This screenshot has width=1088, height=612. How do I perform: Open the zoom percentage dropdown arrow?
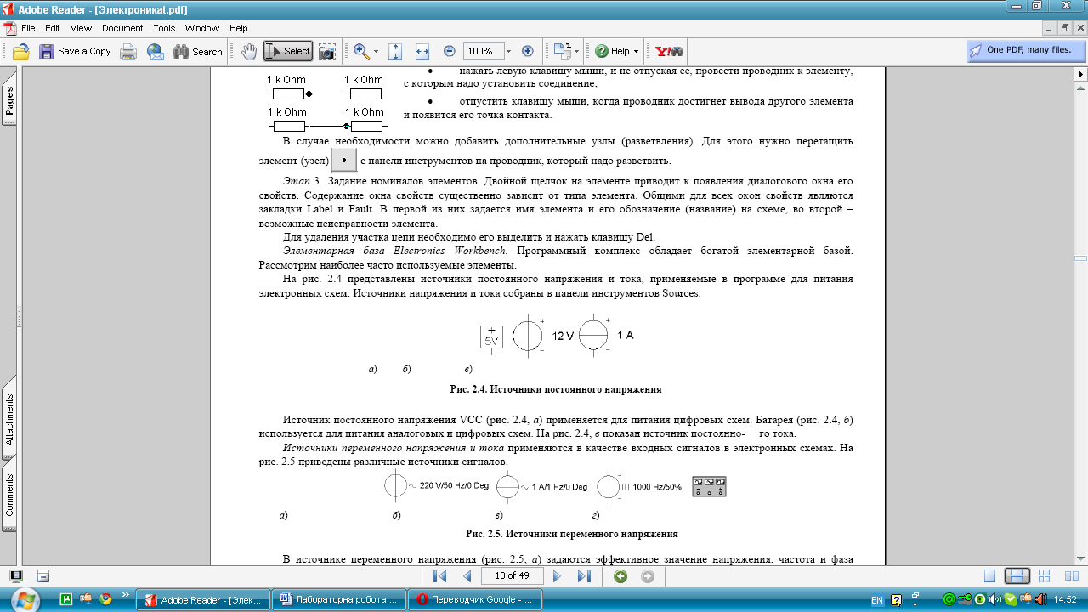click(509, 51)
